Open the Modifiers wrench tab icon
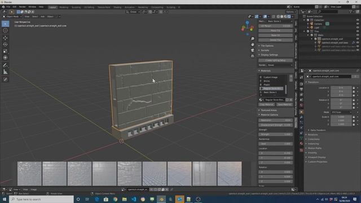The image size is (361, 203). tap(301, 117)
